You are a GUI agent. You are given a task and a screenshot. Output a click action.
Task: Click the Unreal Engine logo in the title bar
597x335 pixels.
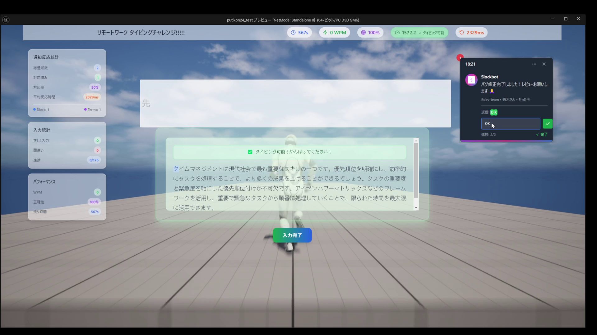point(6,20)
